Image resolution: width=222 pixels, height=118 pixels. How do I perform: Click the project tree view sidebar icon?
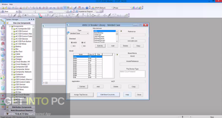[3, 22]
